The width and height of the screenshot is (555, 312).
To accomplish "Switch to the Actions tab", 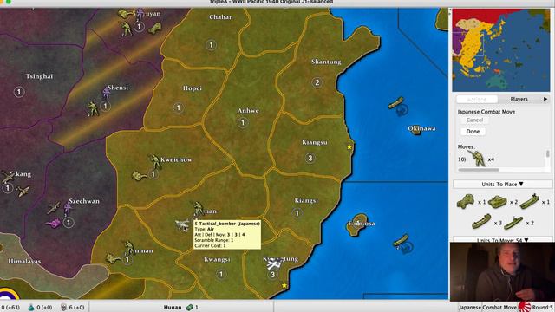I will (477, 100).
